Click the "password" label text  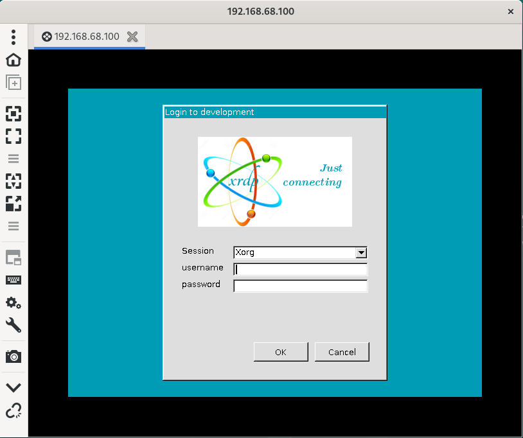[201, 285]
